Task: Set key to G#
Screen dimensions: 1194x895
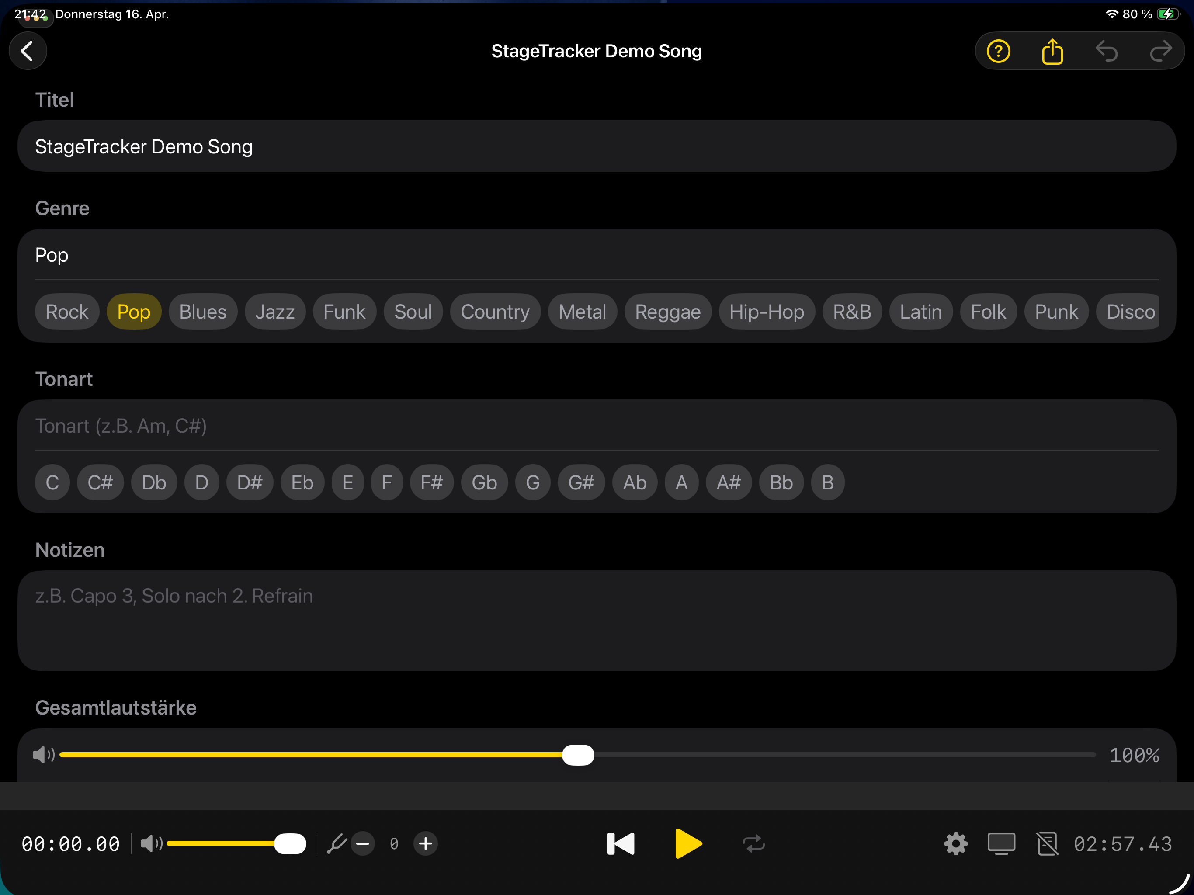Action: [x=581, y=482]
